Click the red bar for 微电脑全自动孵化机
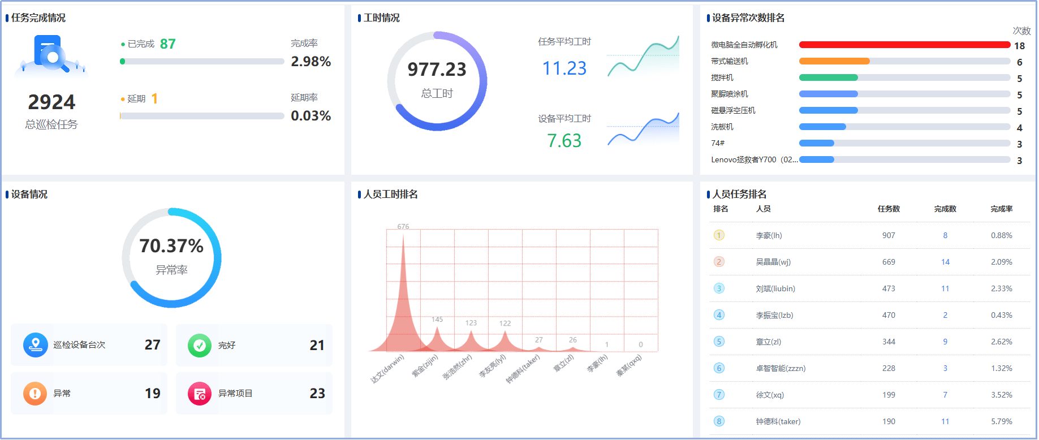 point(904,45)
